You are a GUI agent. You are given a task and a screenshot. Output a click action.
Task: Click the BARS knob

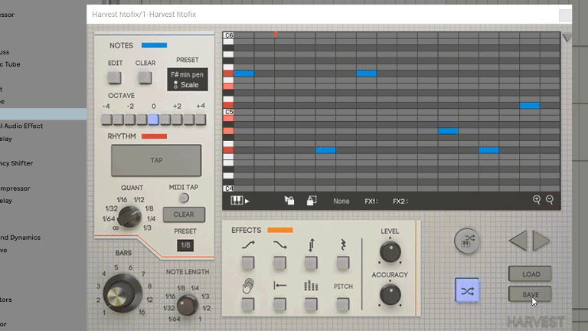click(x=122, y=293)
